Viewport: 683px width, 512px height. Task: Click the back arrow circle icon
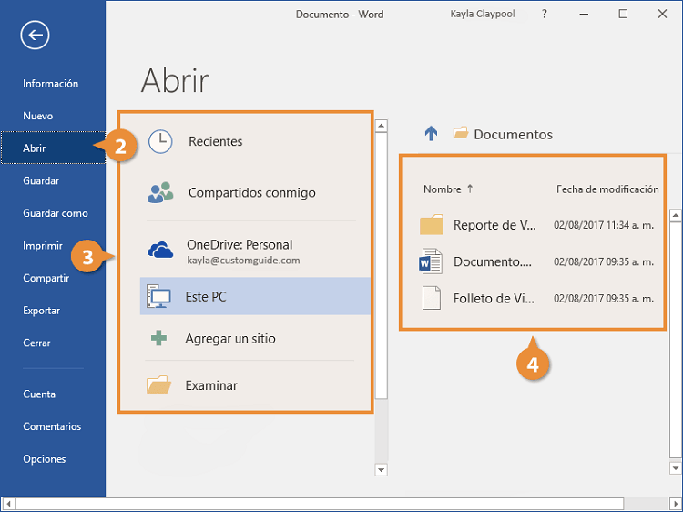click(x=35, y=35)
